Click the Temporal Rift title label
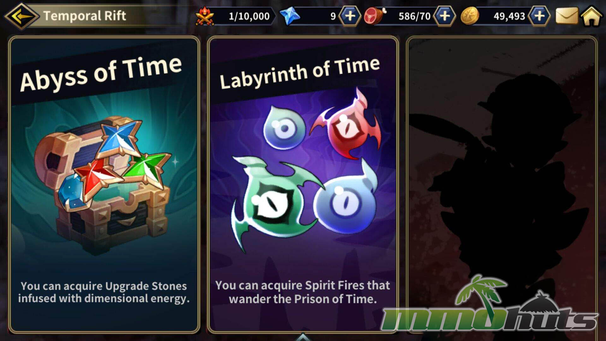The image size is (606, 341). click(x=85, y=16)
